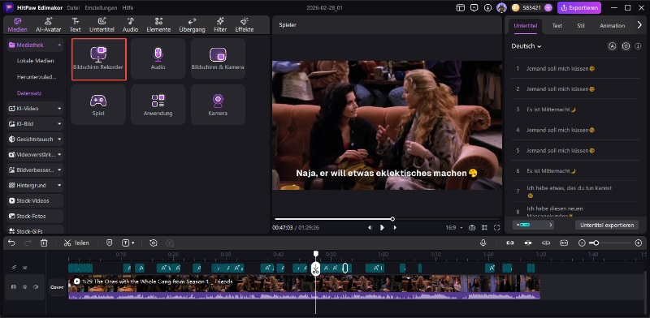Click the undo arrow in timeline toolbar
The height and width of the screenshot is (318, 650).
point(11,243)
